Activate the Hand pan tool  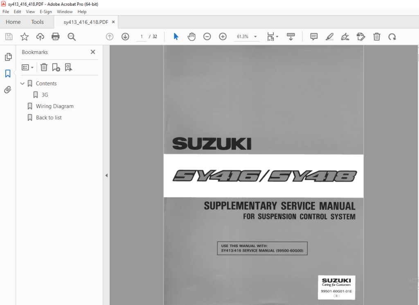point(191,36)
